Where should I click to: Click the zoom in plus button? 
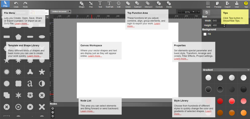(x=199, y=12)
